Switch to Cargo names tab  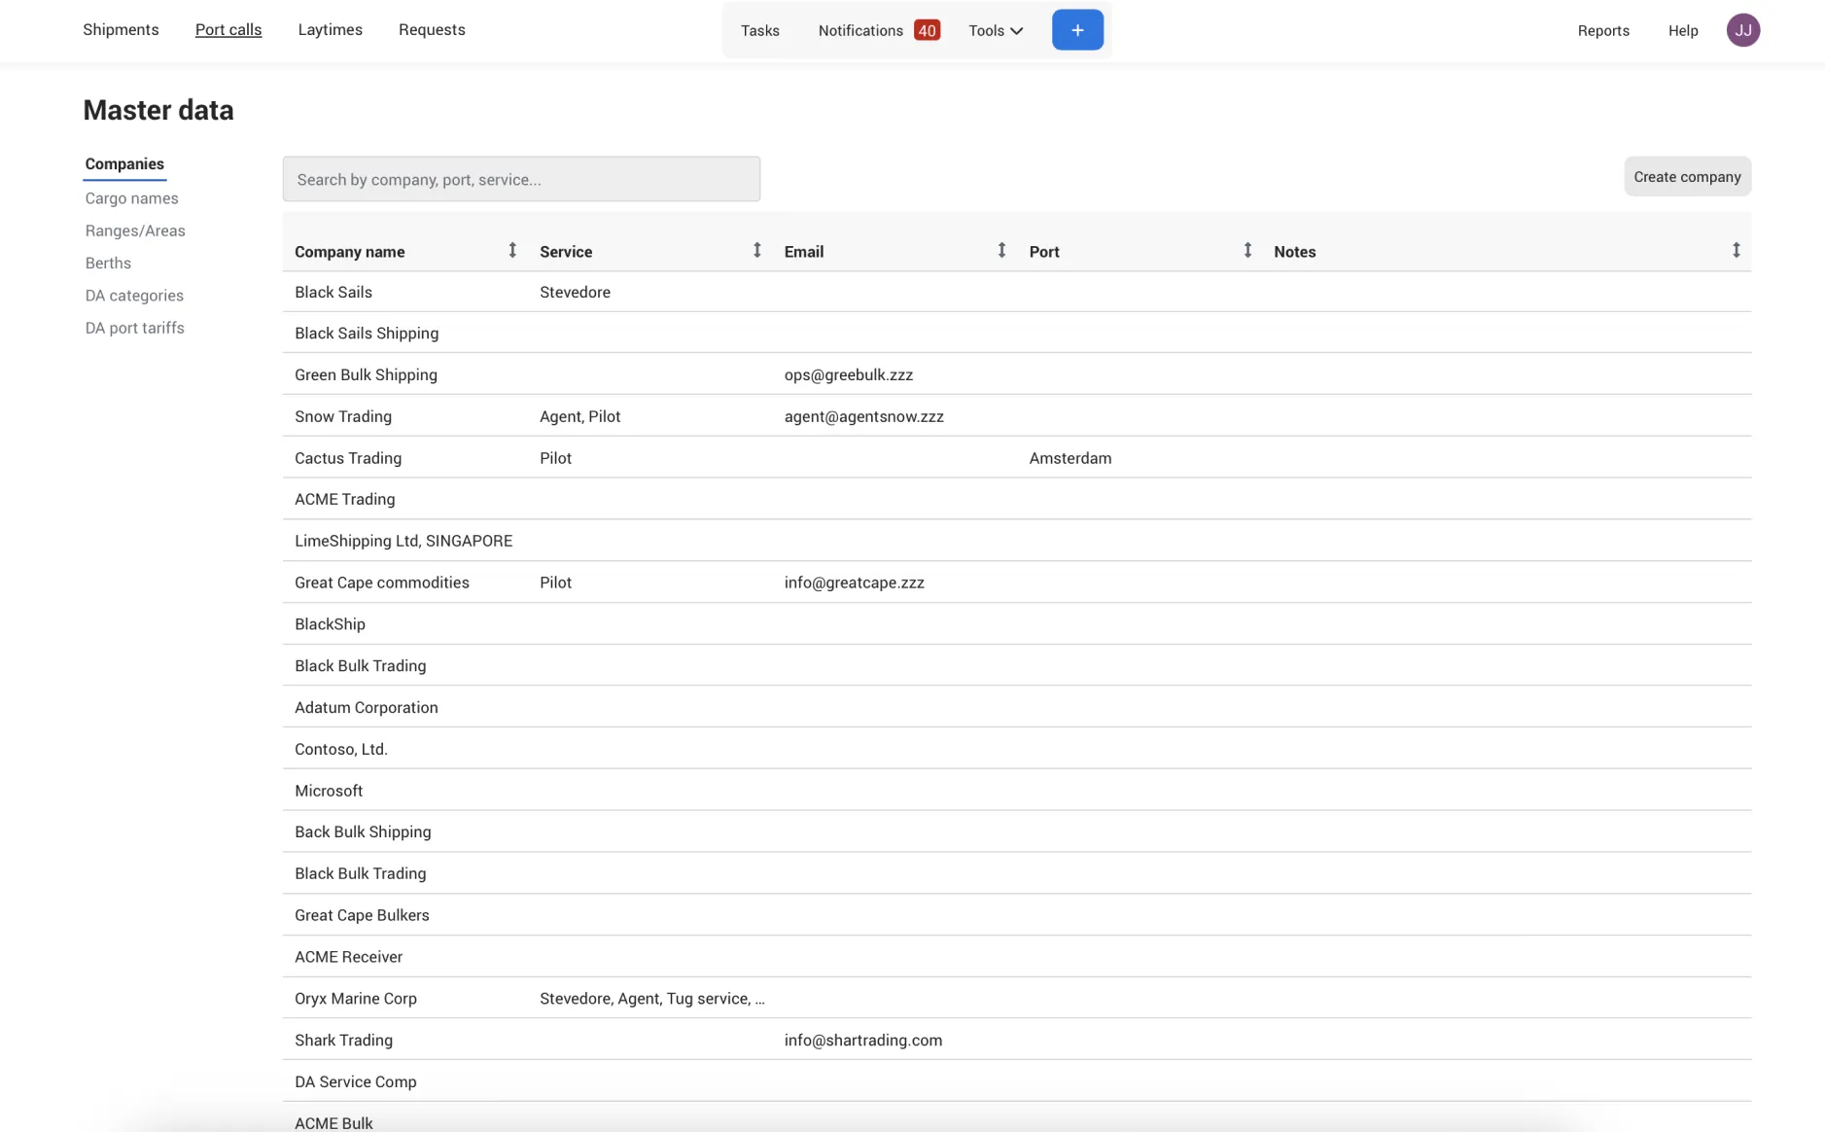[x=131, y=198]
